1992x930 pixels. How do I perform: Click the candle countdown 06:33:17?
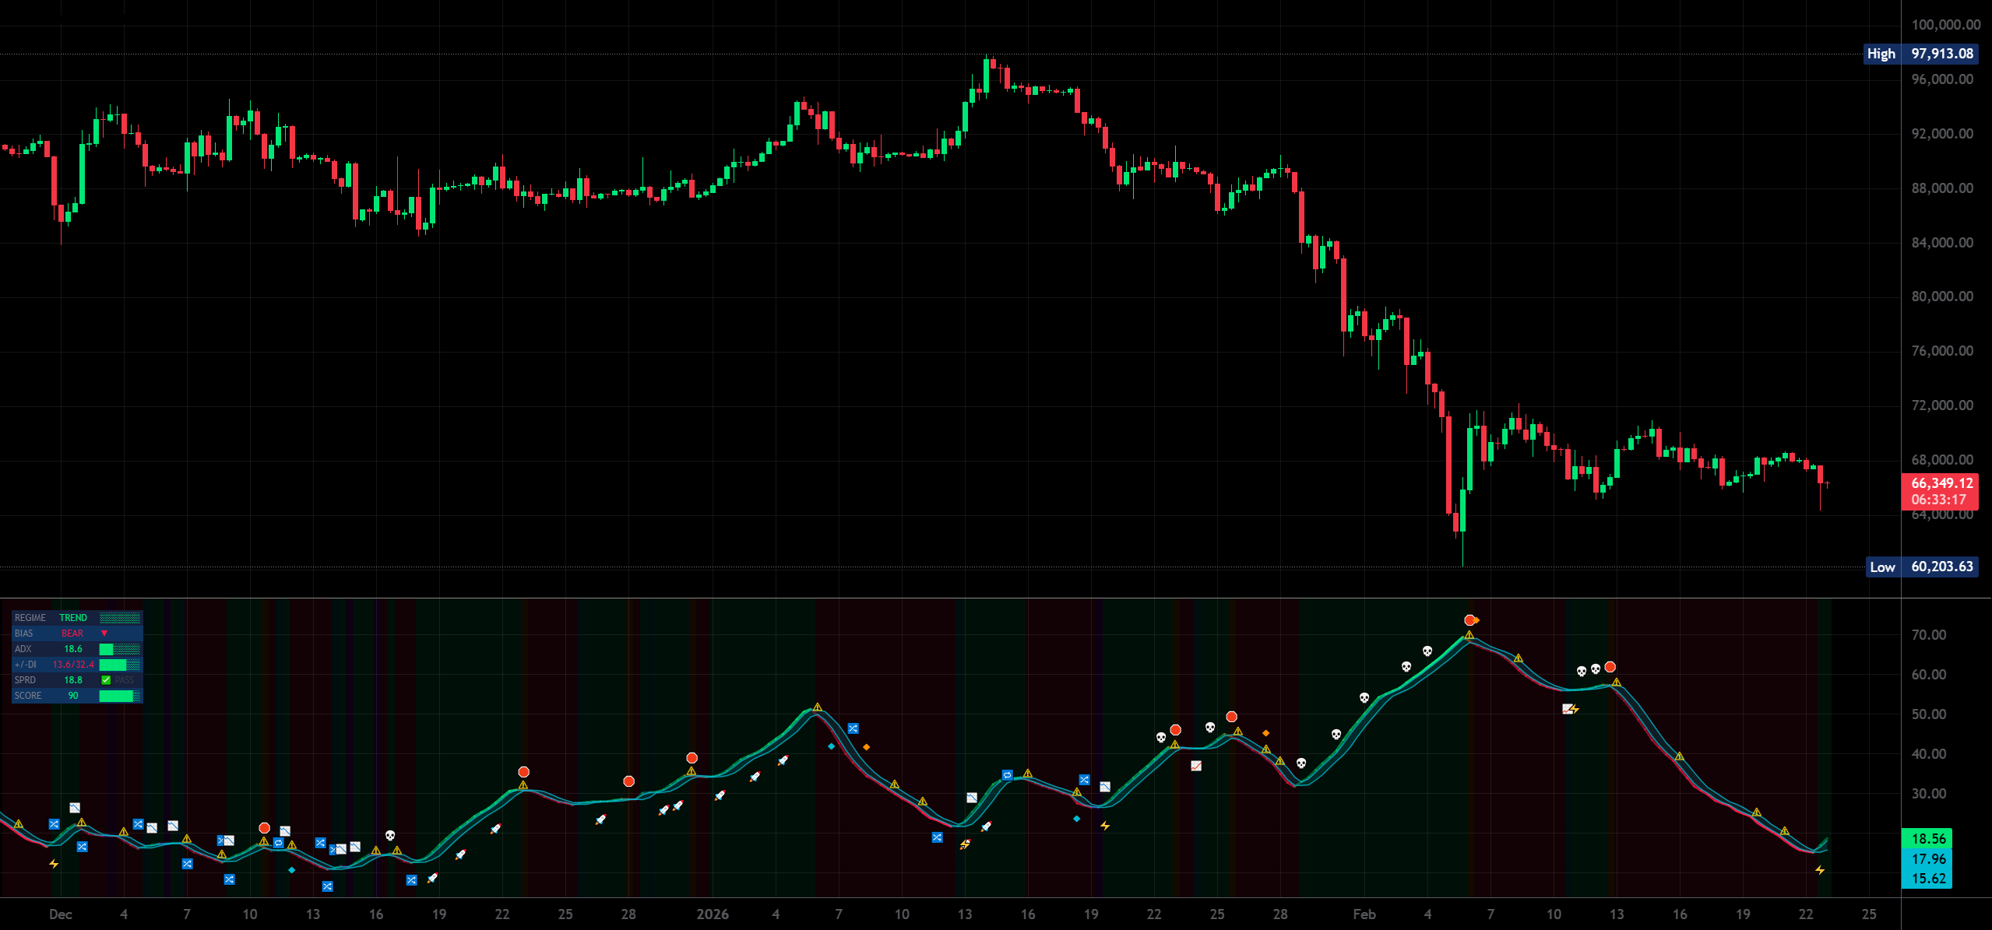(x=1939, y=500)
